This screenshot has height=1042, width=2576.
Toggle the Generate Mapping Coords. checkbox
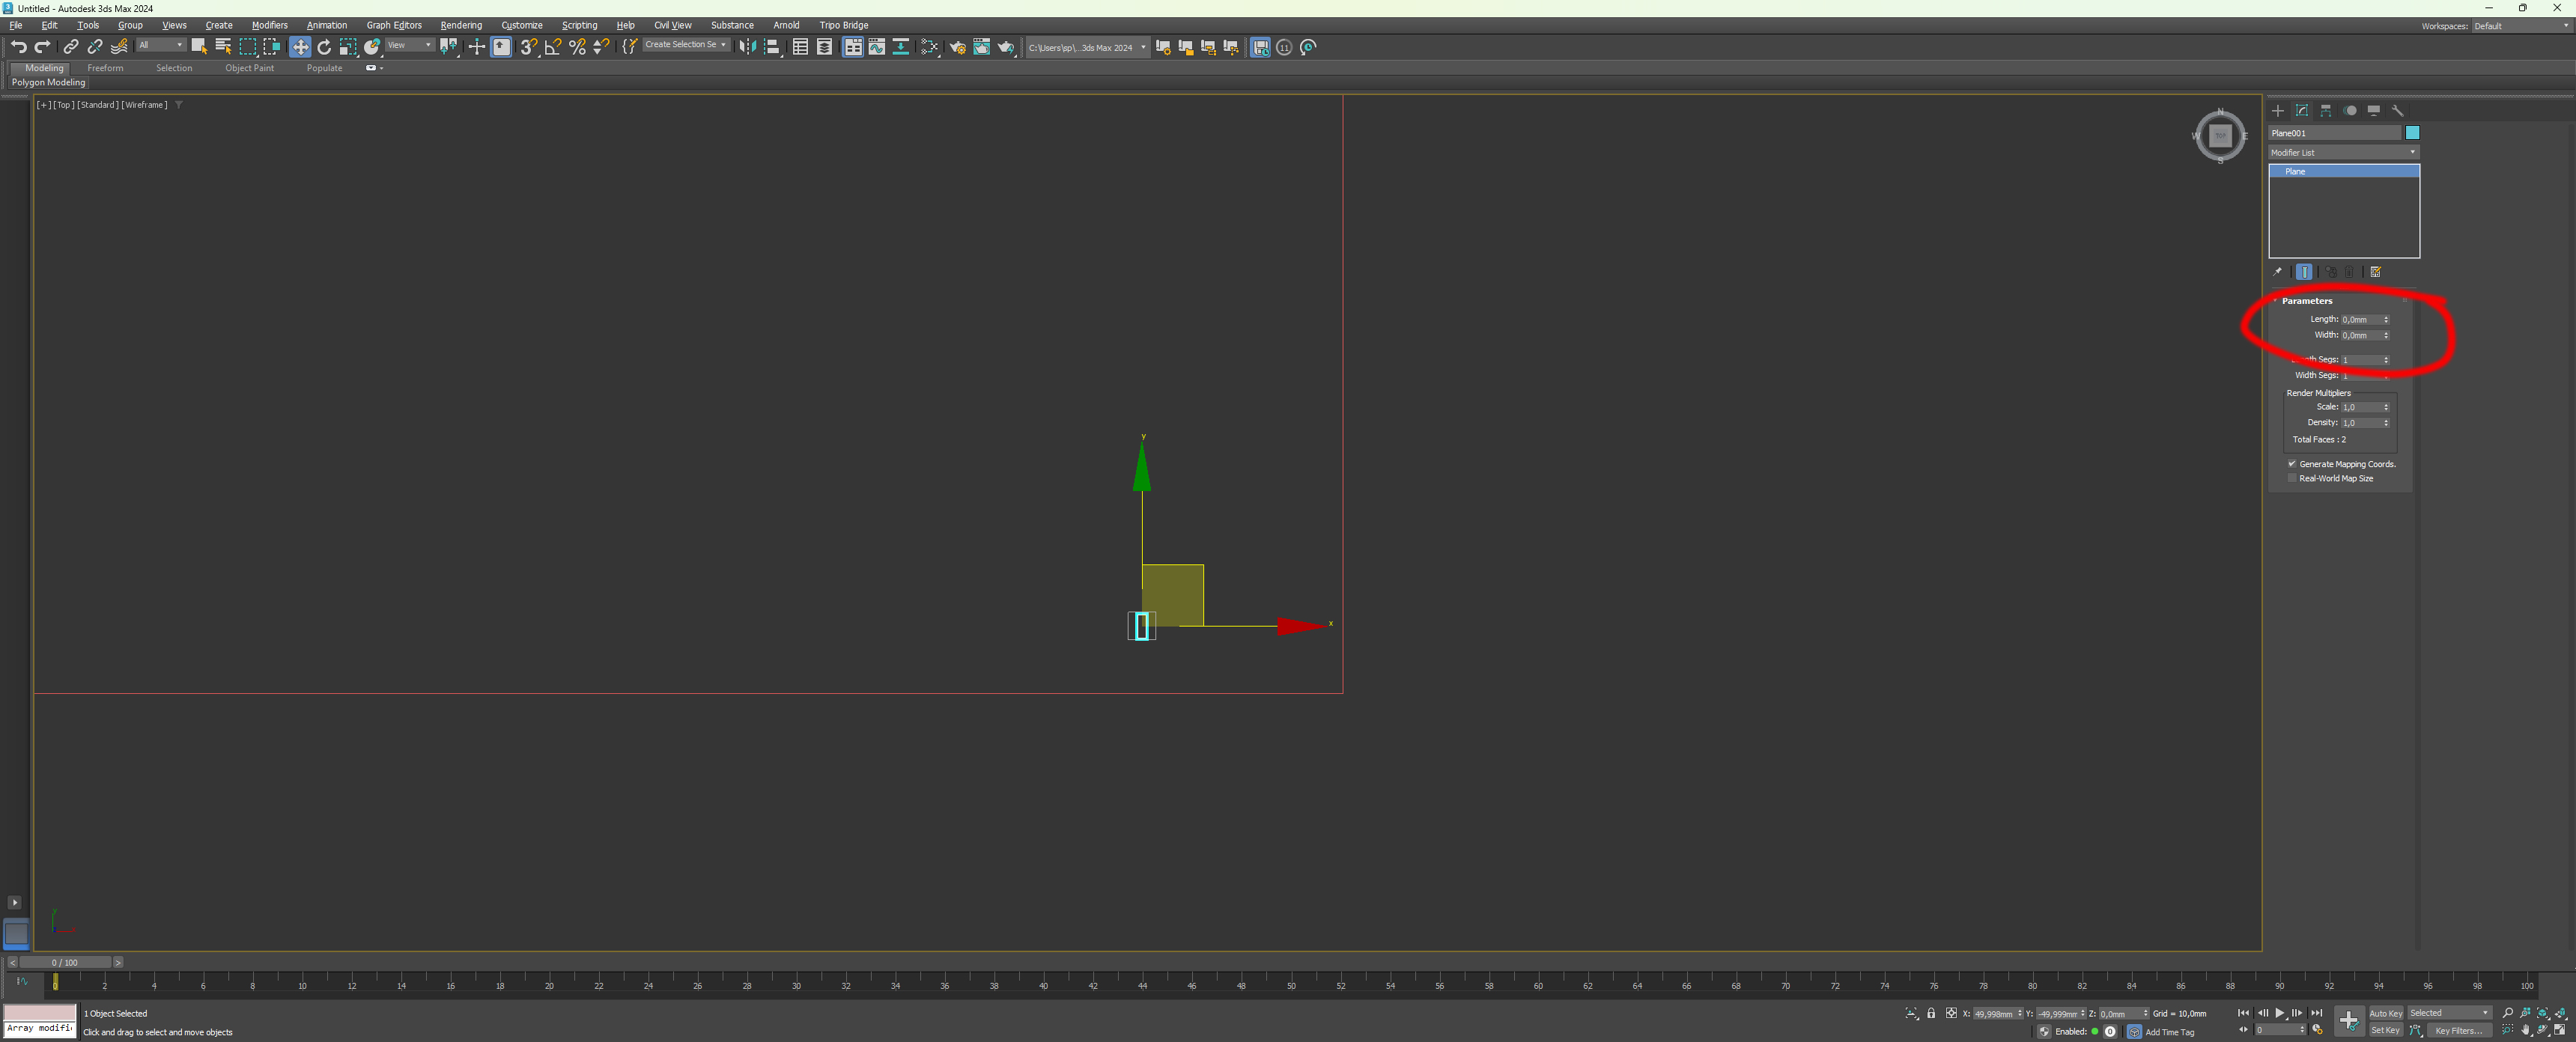(x=2292, y=464)
